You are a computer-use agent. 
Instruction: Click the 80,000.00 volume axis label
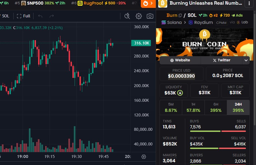click(x=143, y=129)
